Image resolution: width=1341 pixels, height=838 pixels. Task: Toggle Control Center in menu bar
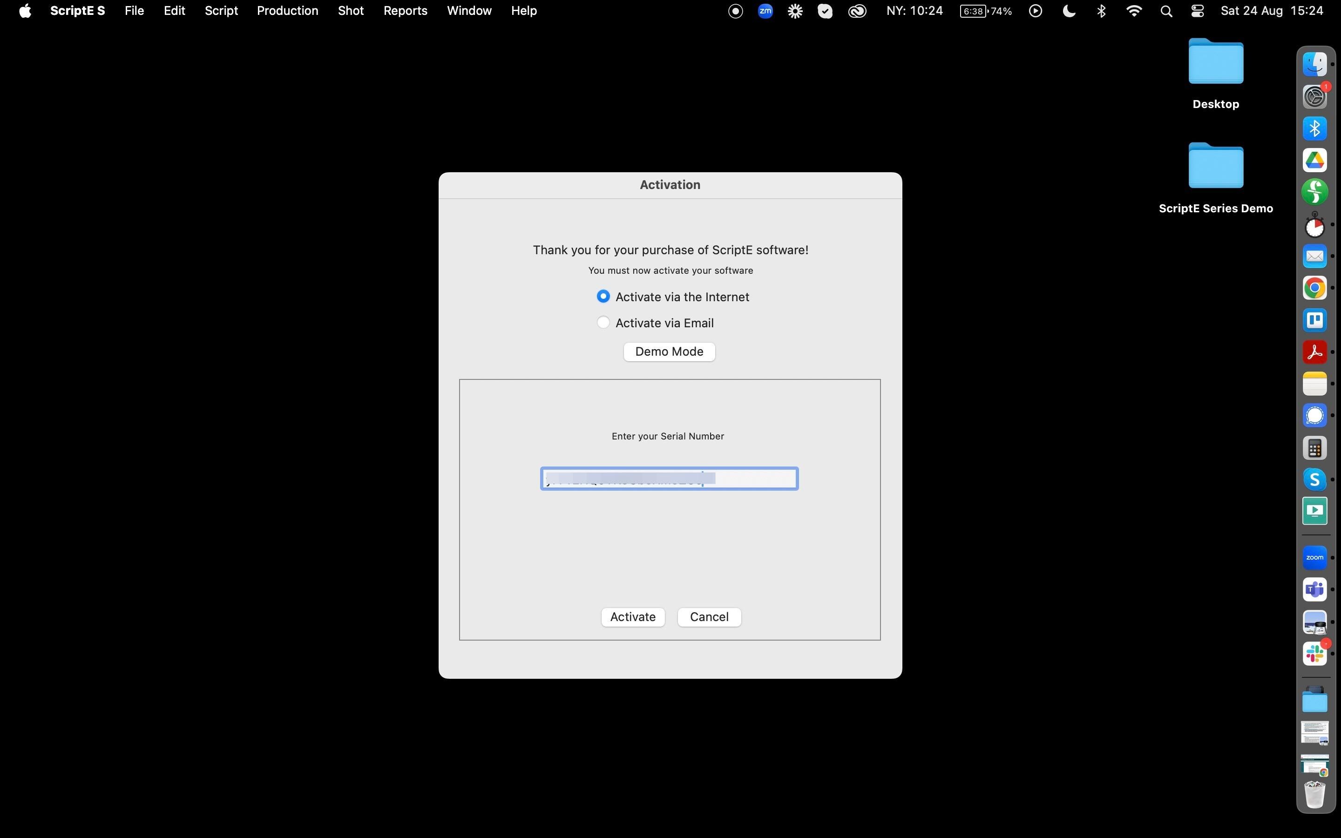pos(1197,11)
